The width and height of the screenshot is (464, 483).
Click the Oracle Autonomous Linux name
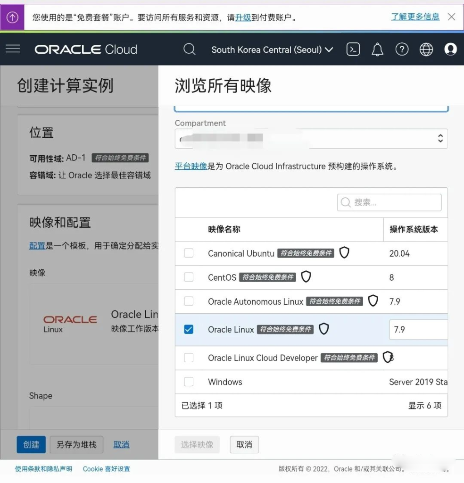point(256,301)
